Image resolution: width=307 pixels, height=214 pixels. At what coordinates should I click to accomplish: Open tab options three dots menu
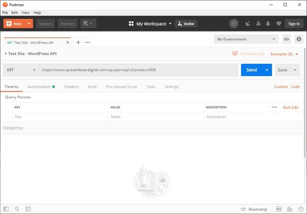pyautogui.click(x=87, y=42)
